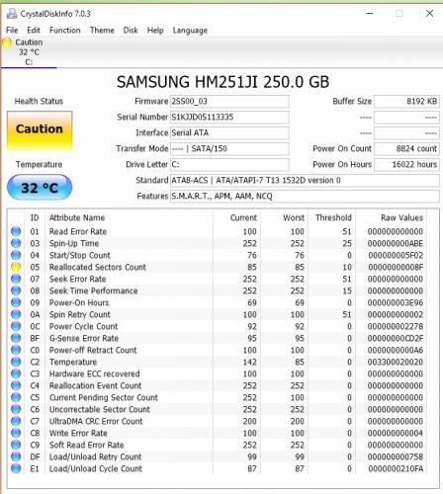
Task: Click the blue status icon for Write Error Rate
Action: 16,433
